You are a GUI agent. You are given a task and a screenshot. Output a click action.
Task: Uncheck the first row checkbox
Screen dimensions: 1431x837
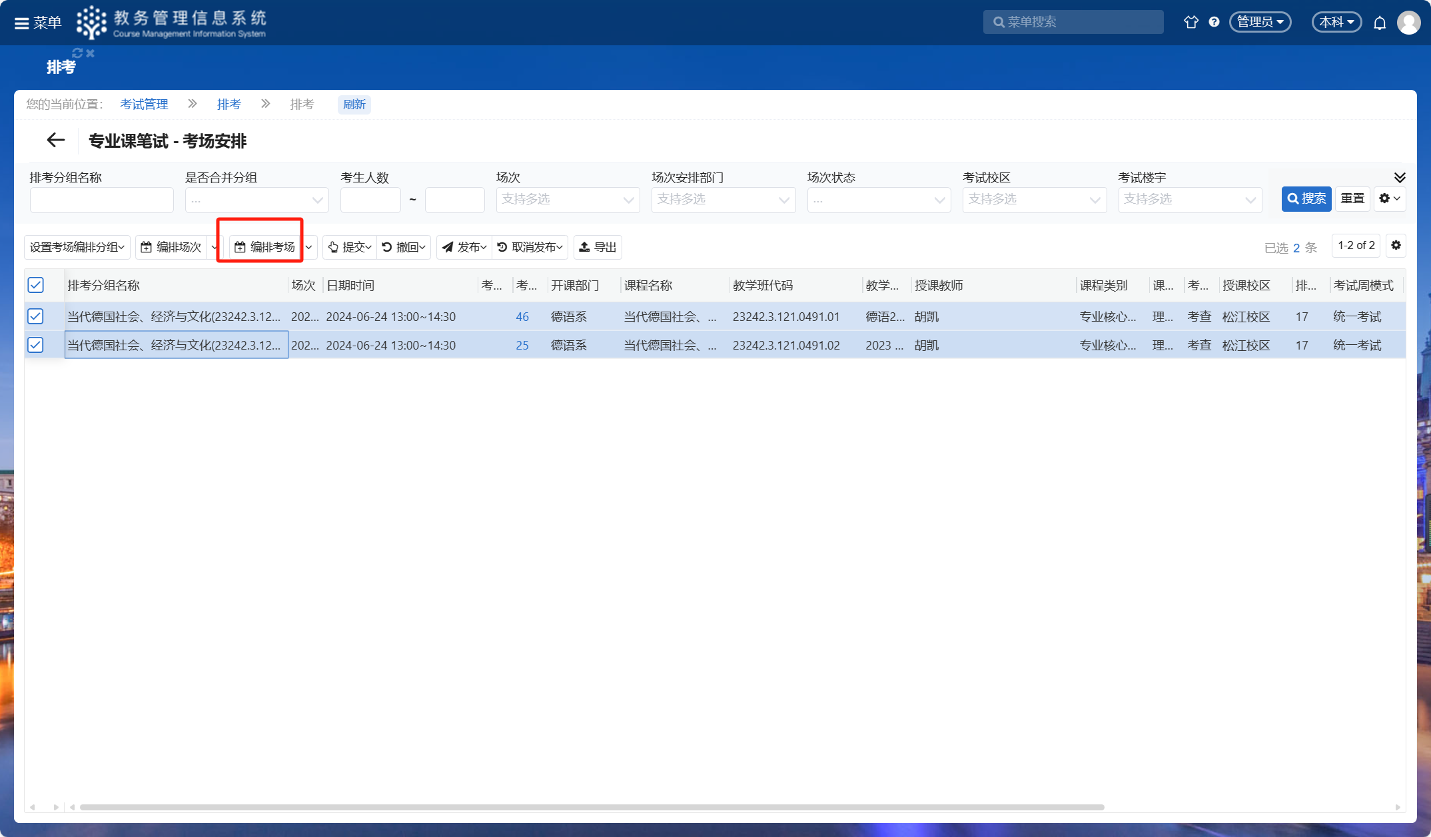(x=36, y=316)
